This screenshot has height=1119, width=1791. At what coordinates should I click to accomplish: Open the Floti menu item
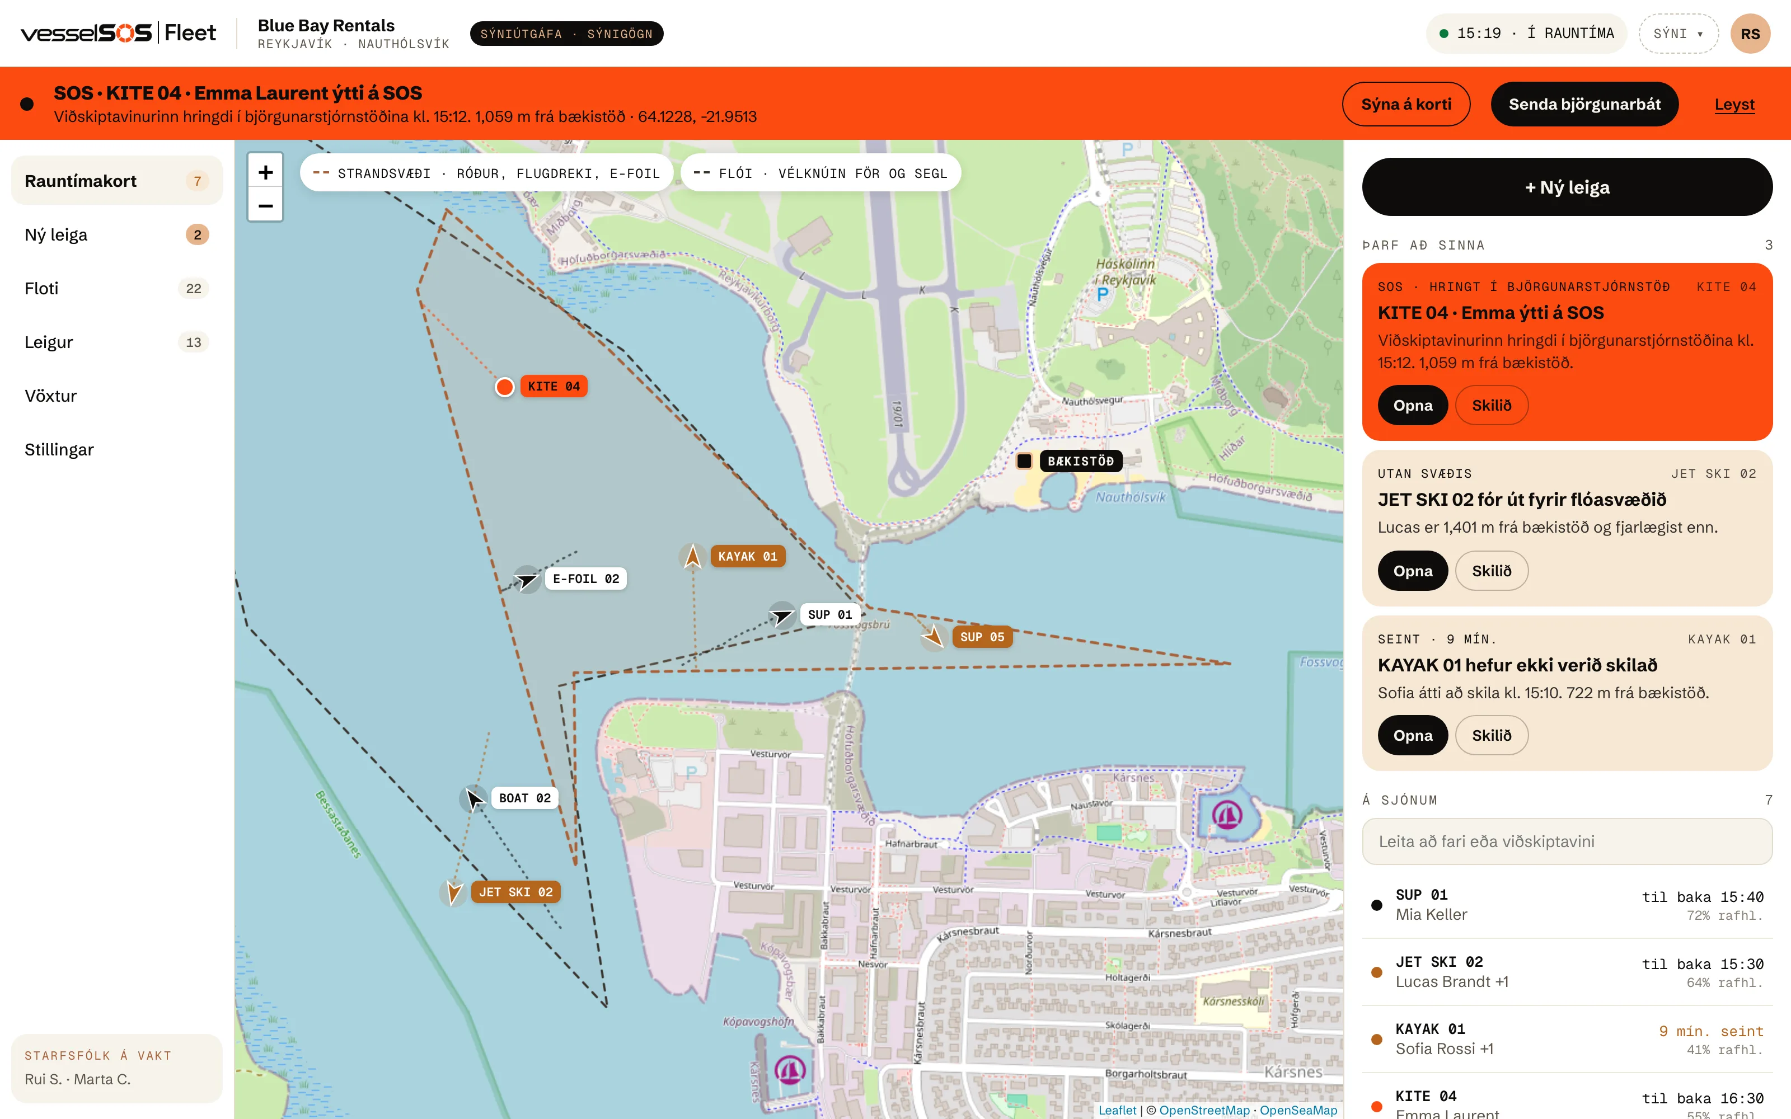(117, 289)
